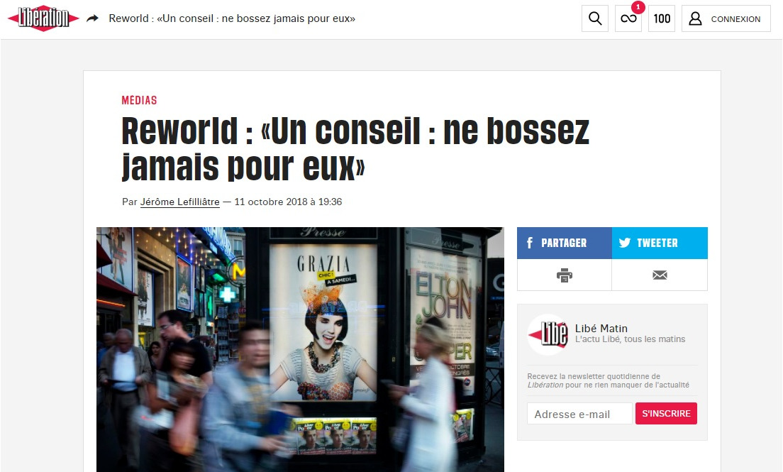Click the Adresse e-mail input field
783x472 pixels.
[579, 414]
